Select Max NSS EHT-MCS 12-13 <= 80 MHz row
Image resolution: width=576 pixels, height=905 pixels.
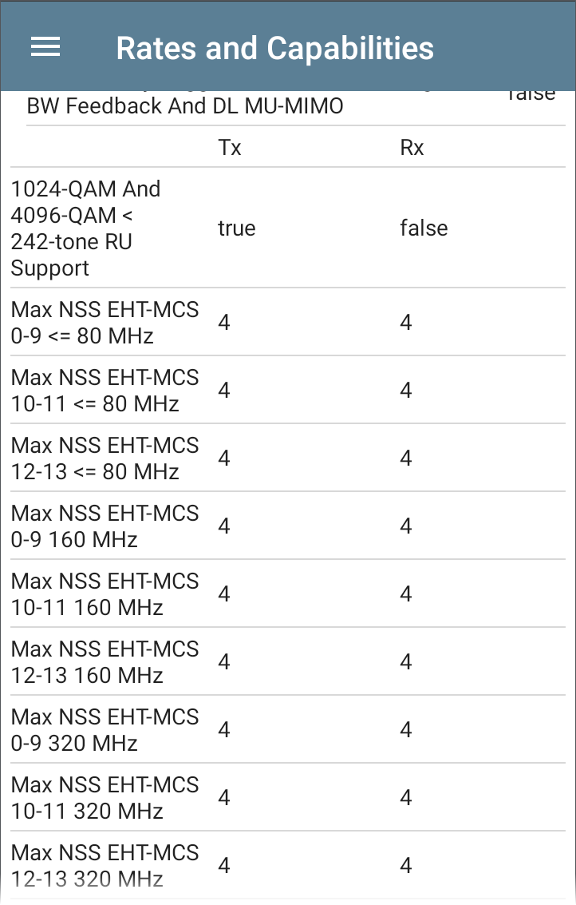pyautogui.click(x=288, y=458)
